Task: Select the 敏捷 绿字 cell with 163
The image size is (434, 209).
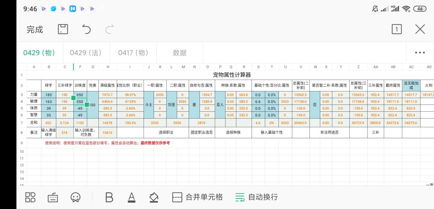Action: [49, 102]
